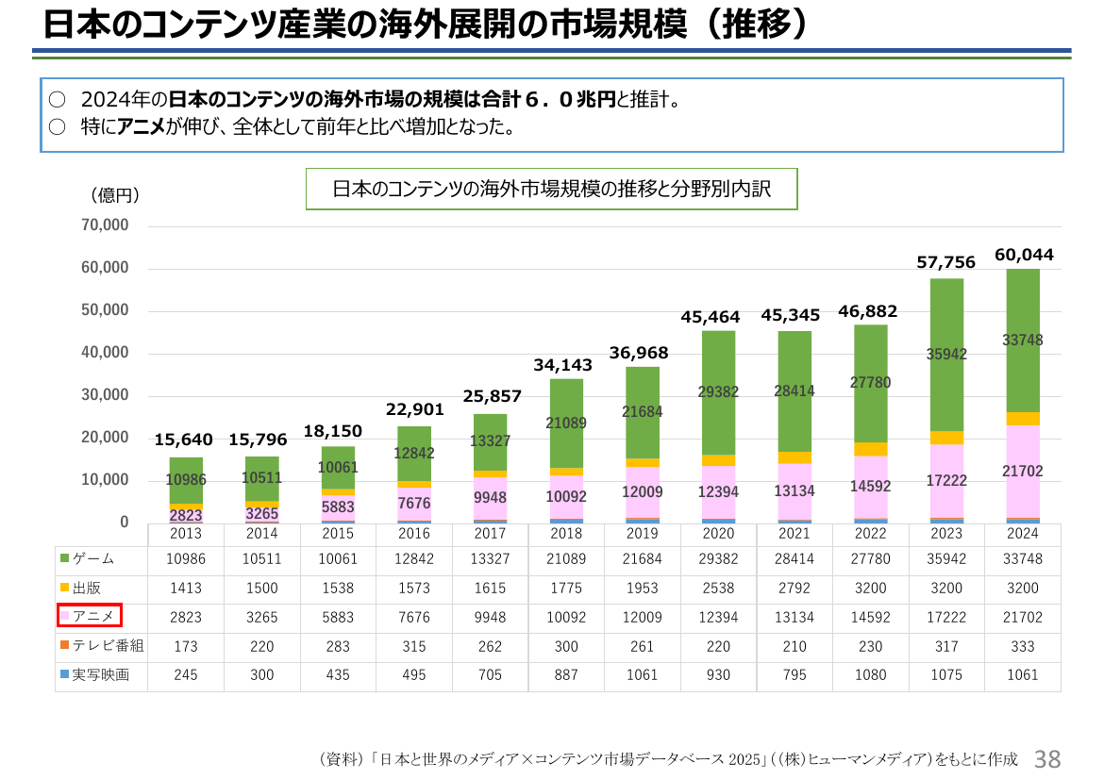Select table cell 705 in the 実写映画 row
This screenshot has width=1104, height=780.
pos(490,674)
